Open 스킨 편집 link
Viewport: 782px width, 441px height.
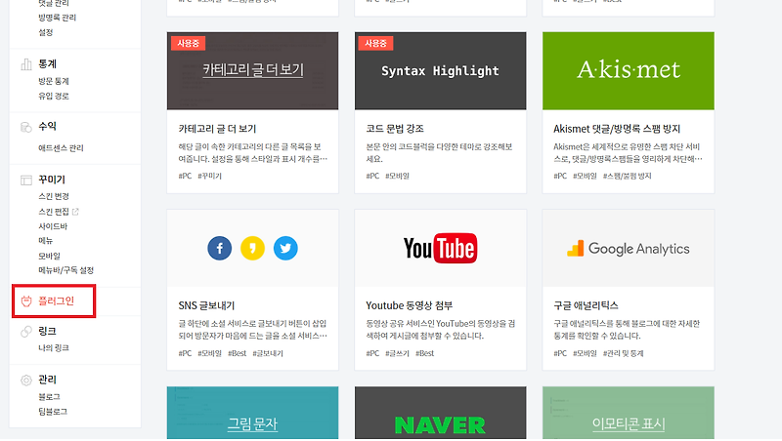coord(54,212)
